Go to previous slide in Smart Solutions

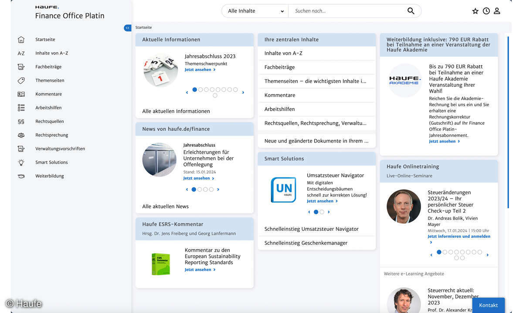(309, 212)
